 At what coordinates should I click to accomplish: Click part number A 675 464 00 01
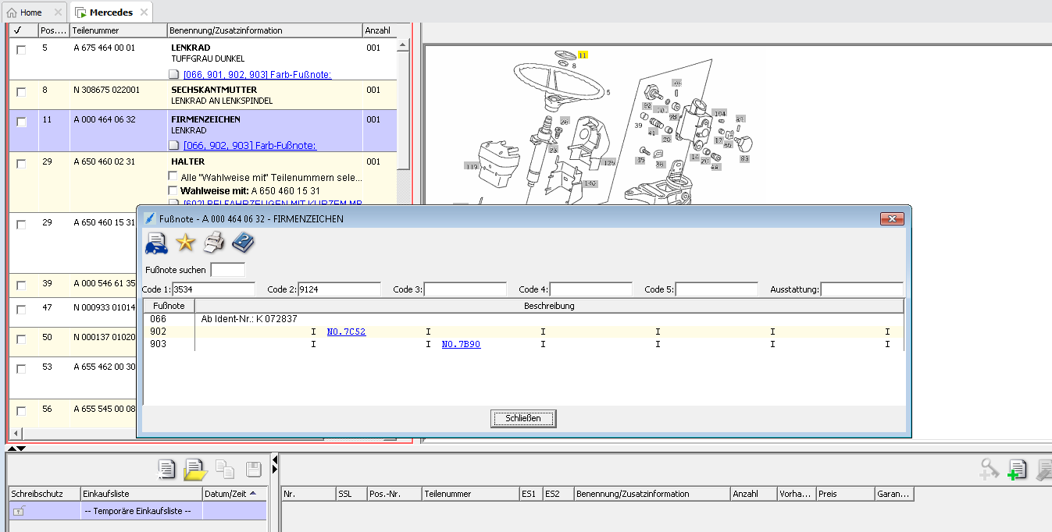tap(104, 48)
